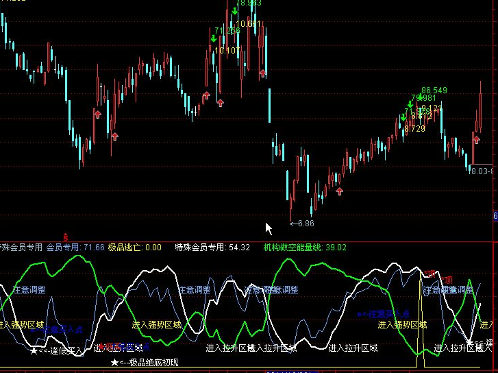
Task: Click the star marking 极品绝底初现
Action: point(114,362)
